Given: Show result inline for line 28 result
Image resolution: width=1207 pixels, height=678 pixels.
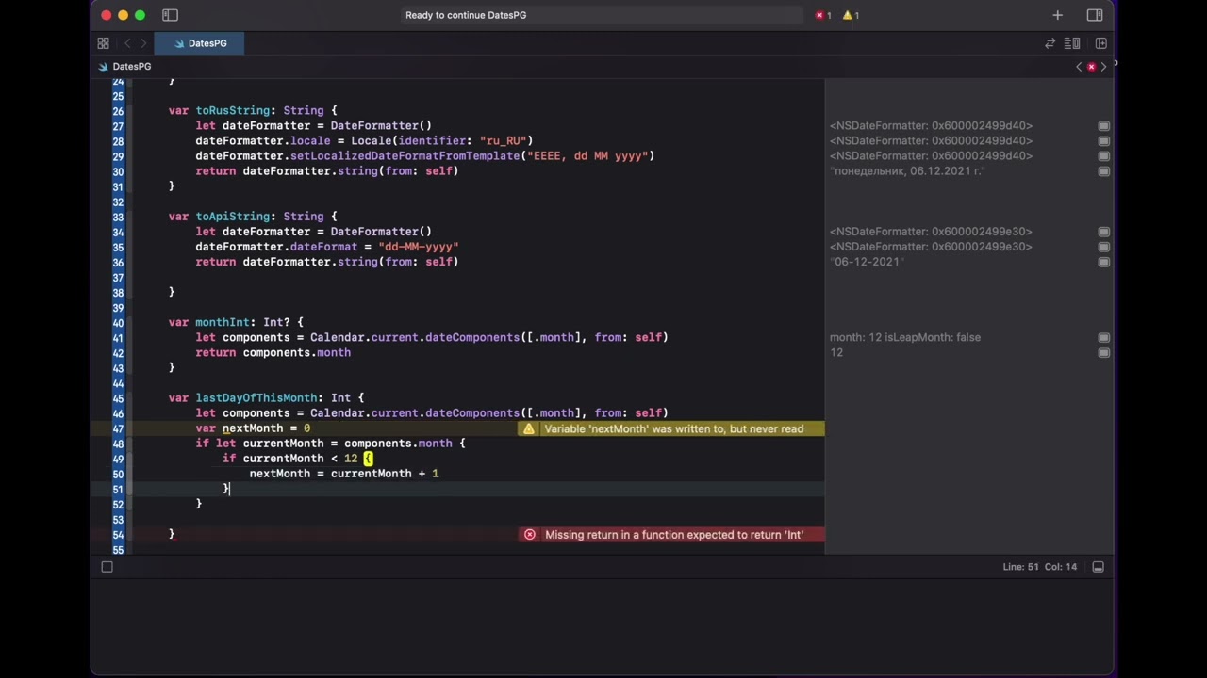Looking at the screenshot, I should coord(1103,141).
